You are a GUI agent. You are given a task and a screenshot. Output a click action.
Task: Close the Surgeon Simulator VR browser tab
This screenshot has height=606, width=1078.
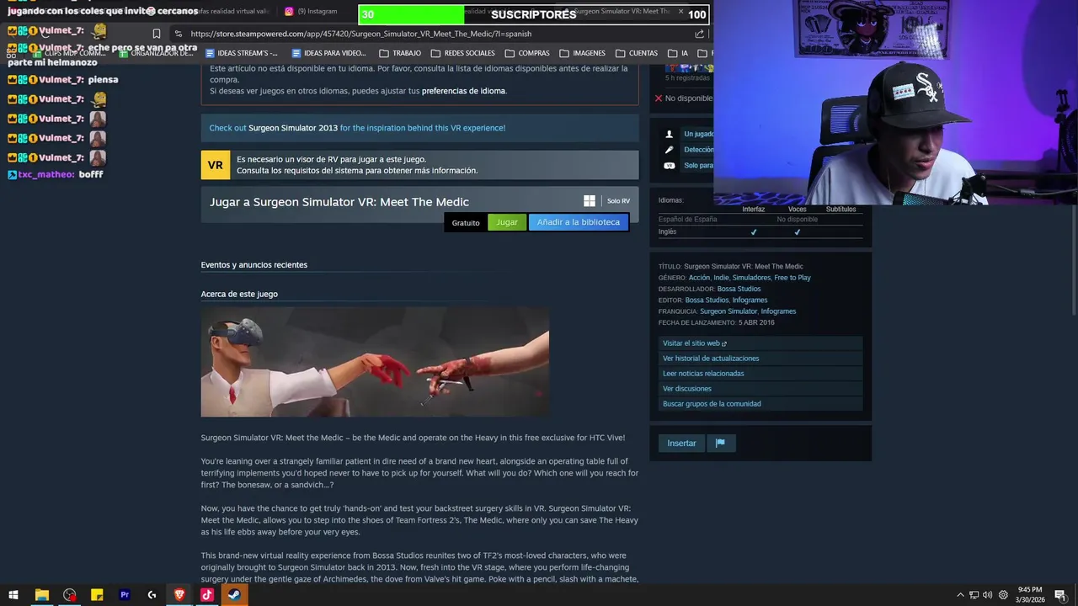(x=680, y=11)
